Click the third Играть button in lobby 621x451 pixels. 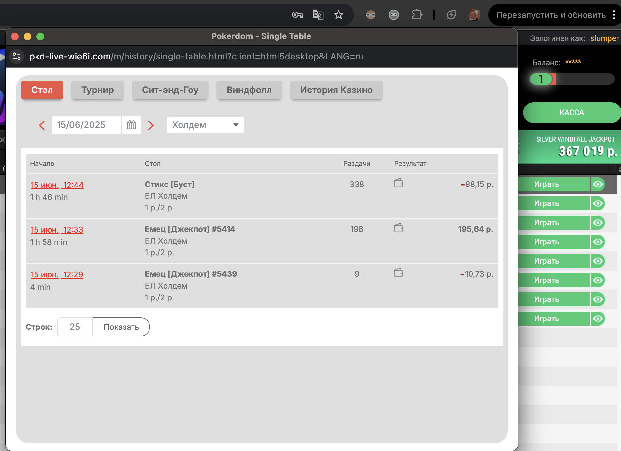click(x=554, y=223)
